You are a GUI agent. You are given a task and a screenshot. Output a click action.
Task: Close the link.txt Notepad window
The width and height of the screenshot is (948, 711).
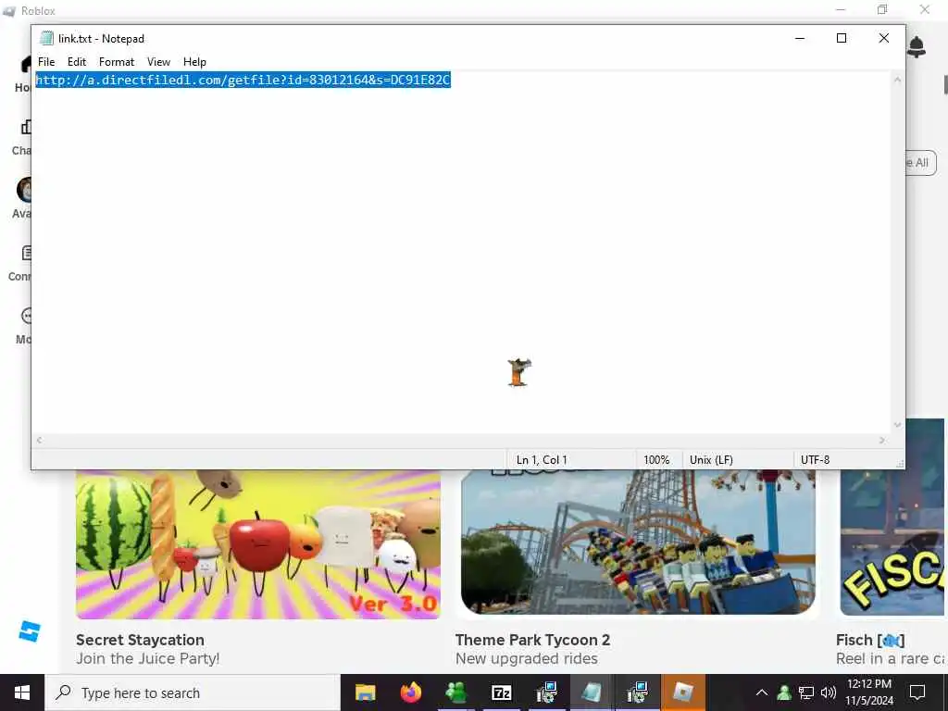tap(883, 38)
